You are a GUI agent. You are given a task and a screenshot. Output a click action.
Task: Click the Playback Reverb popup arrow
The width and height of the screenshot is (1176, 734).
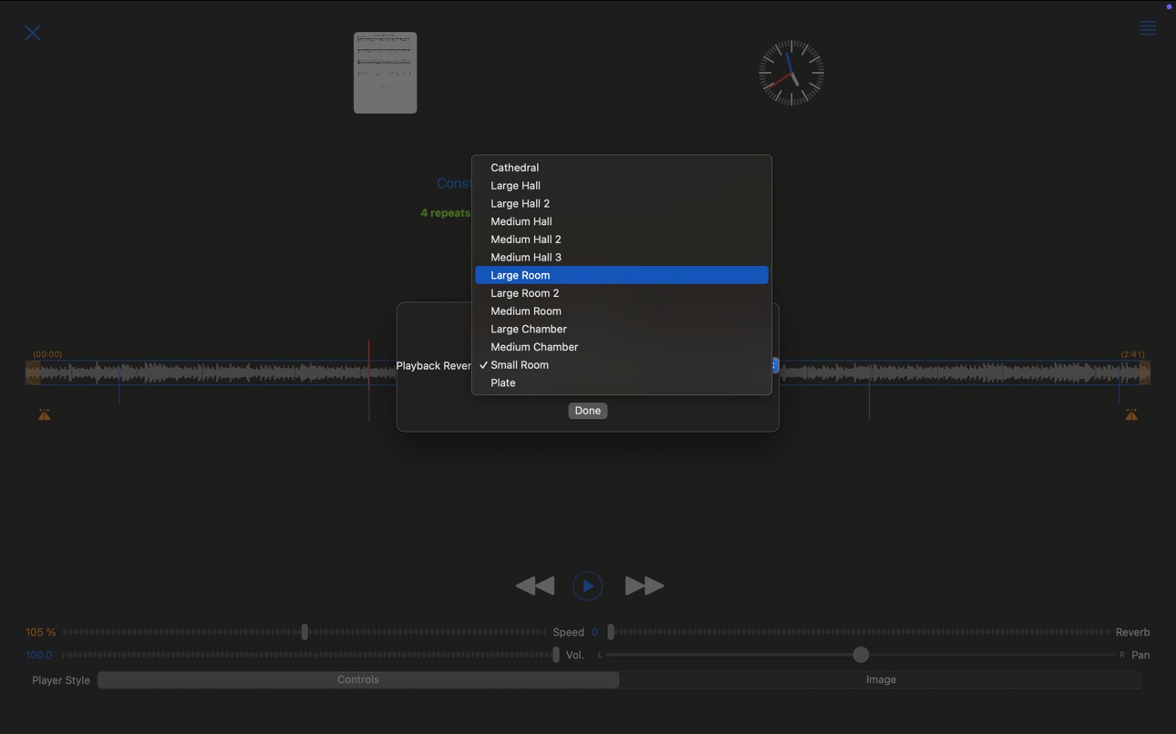click(x=775, y=365)
